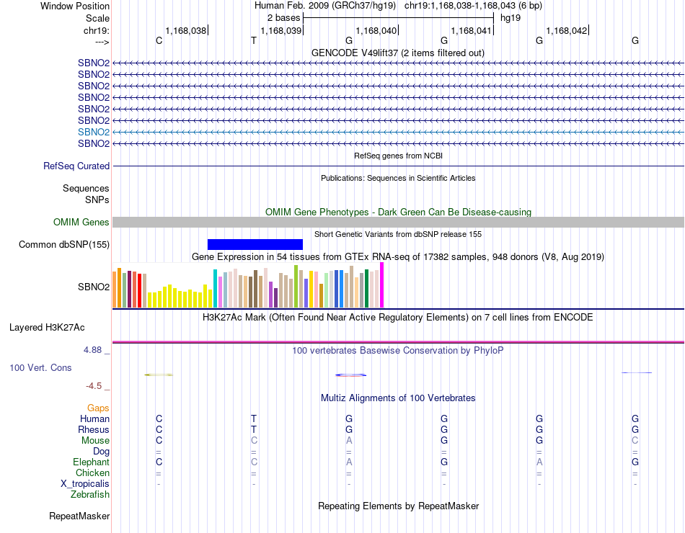Click base T in the Human alignment row
685x533 pixels.
point(254,418)
